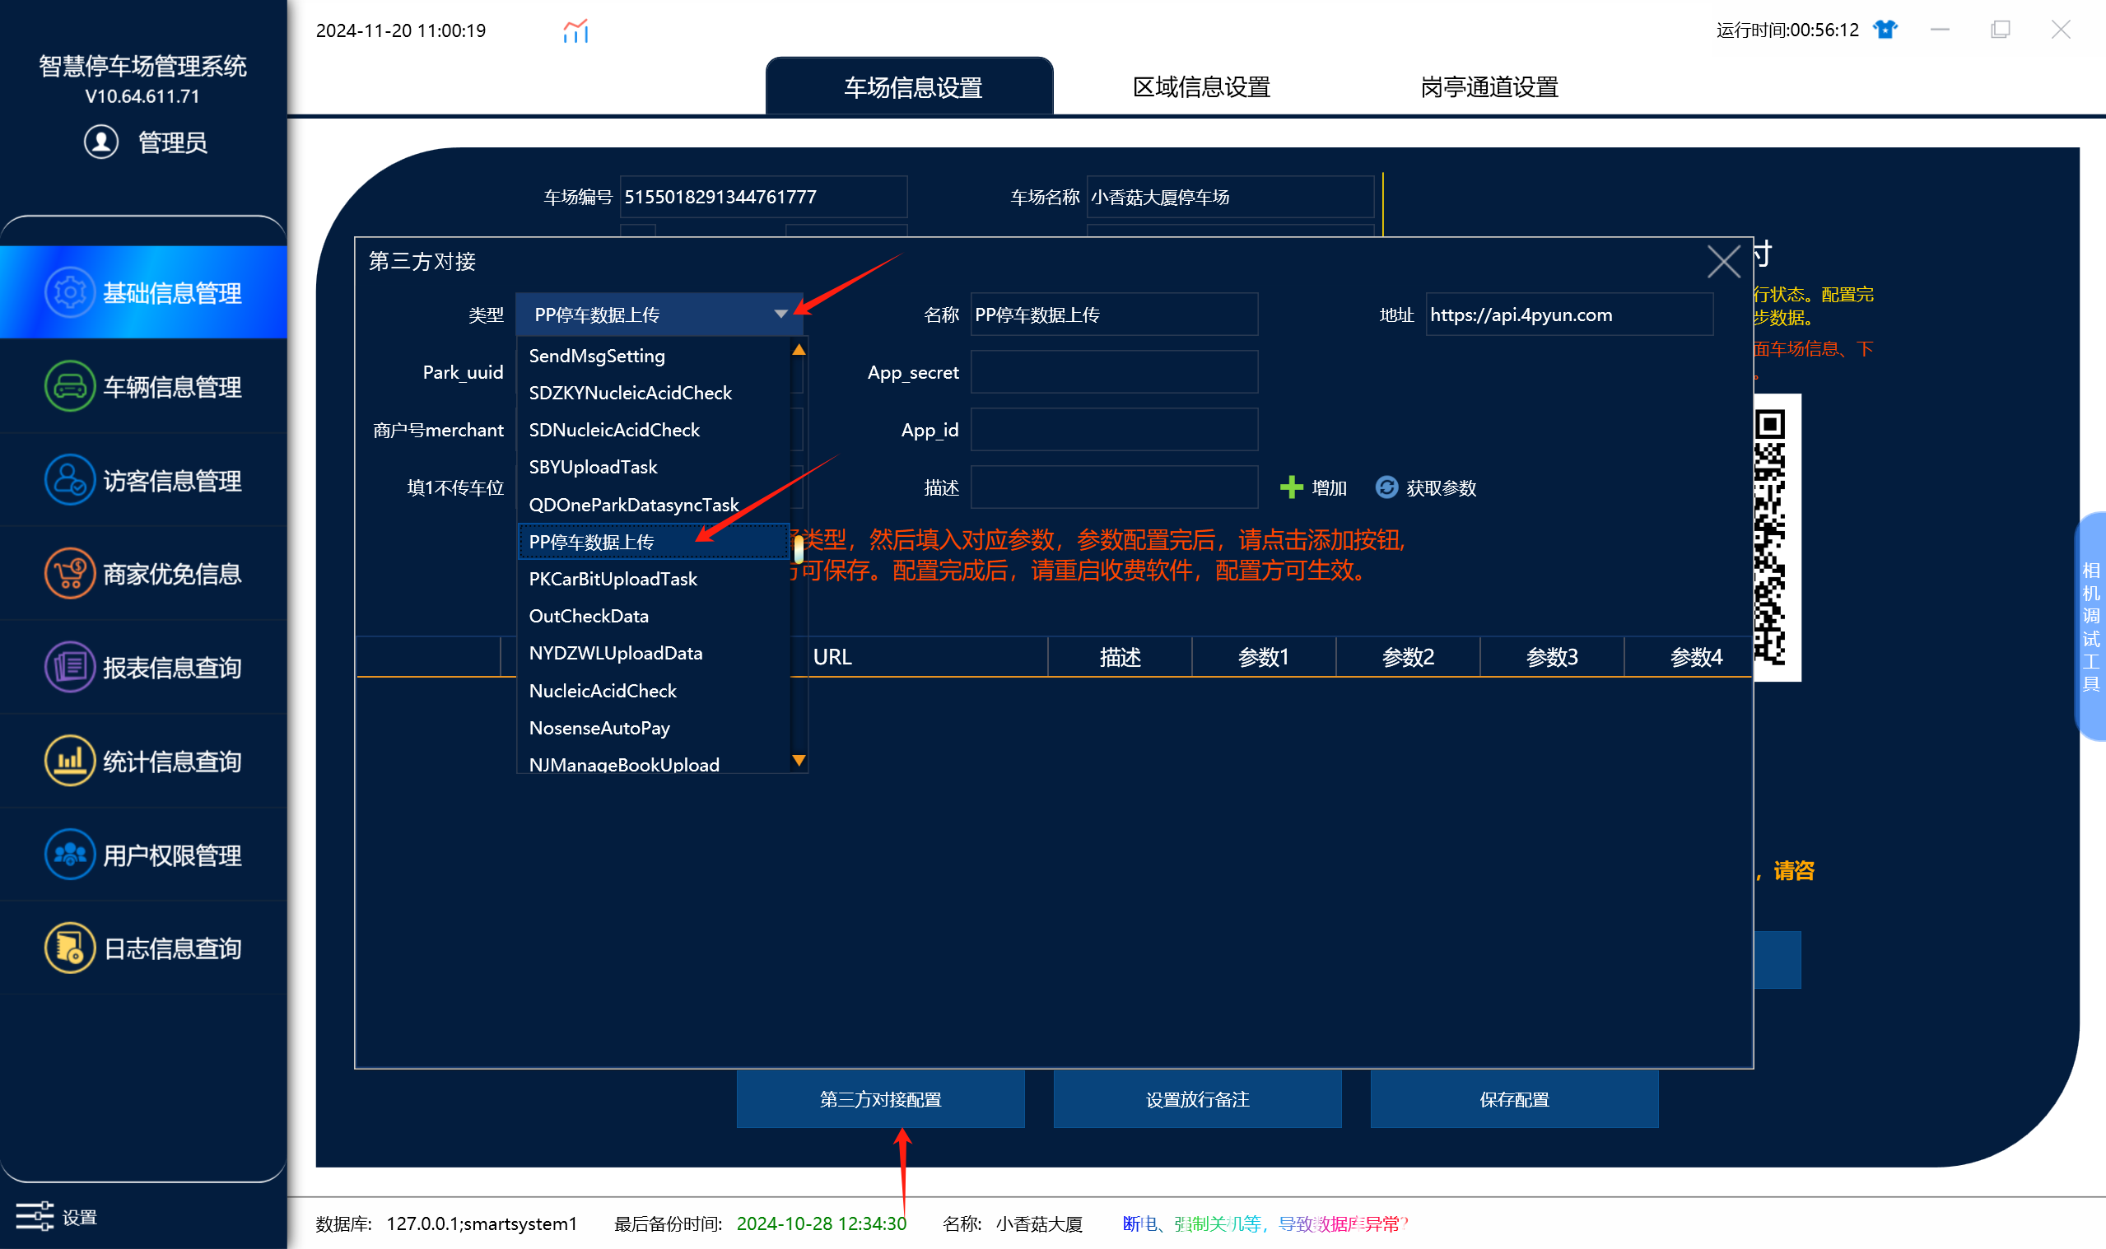
Task: Click the 第三方对接配置 button
Action: 880,1099
